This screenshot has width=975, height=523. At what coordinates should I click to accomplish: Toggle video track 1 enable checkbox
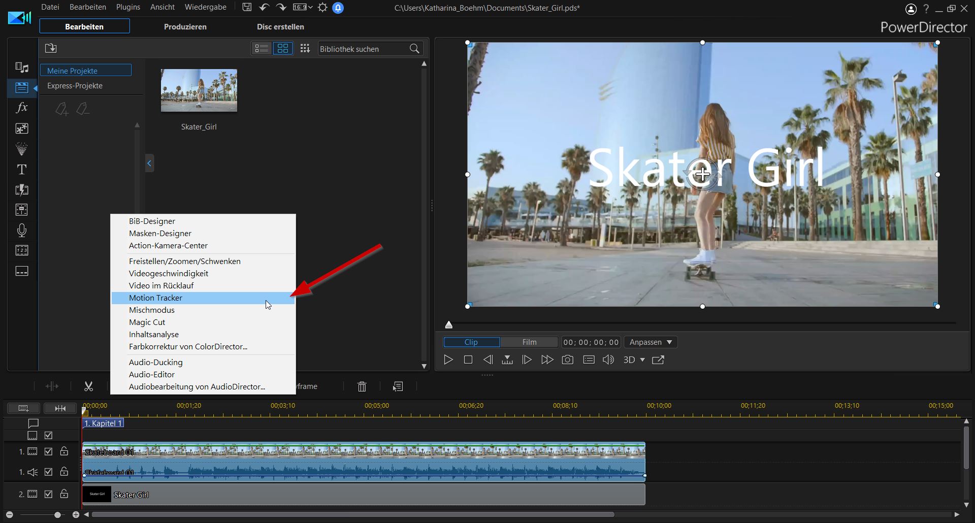click(48, 451)
